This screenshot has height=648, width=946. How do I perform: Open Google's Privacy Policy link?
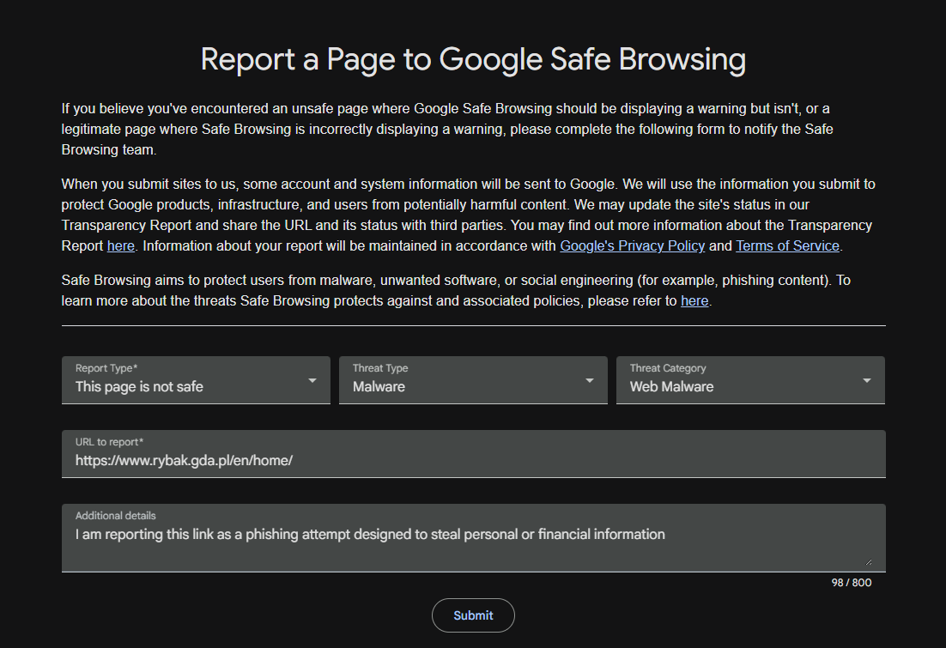tap(633, 246)
